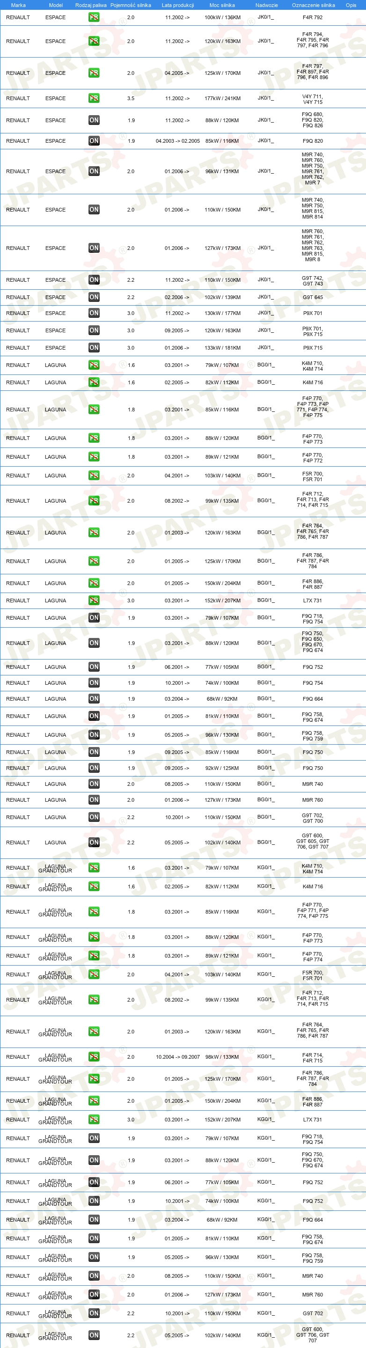Click the Opis column header
This screenshot has height=1348, width=366.
[x=351, y=5]
